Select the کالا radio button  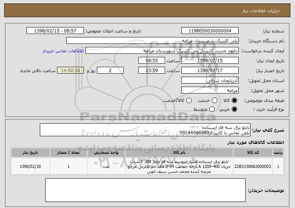234,100
